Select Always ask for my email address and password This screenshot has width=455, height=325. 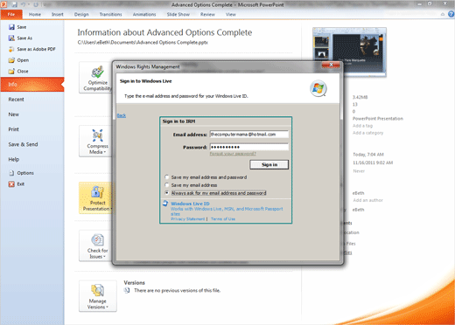pos(167,193)
